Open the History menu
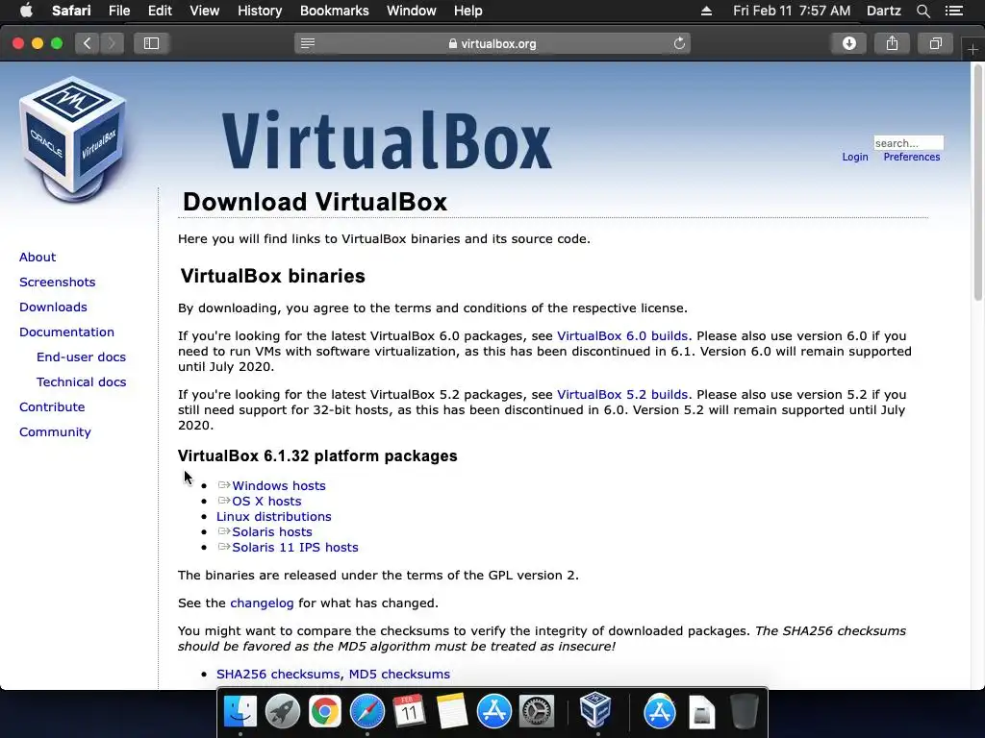Viewport: 985px width, 738px height. (260, 11)
